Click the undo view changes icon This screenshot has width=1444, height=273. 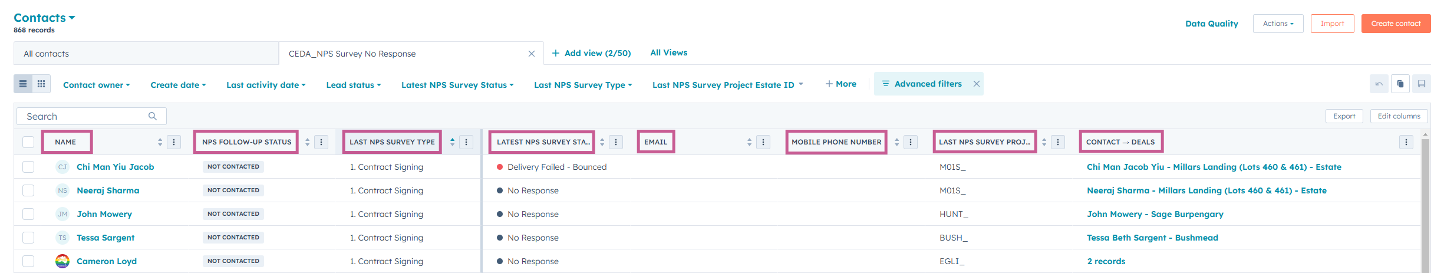(1379, 84)
